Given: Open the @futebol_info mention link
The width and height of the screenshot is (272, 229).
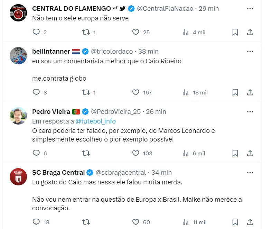Looking at the screenshot, I should point(95,121).
